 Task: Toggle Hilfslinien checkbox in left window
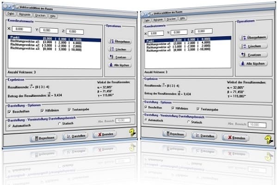coord(42,110)
